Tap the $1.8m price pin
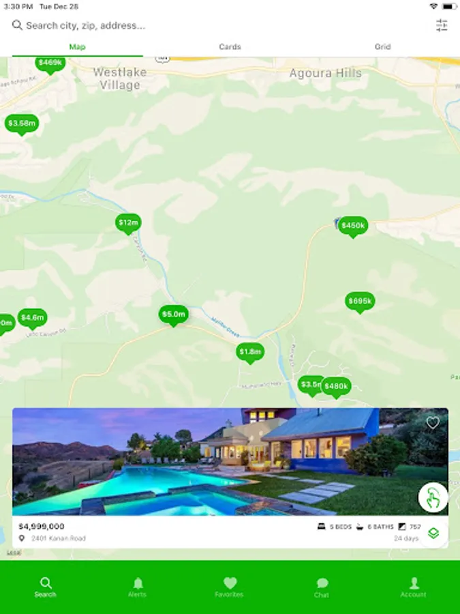This screenshot has width=460, height=614. 250,353
